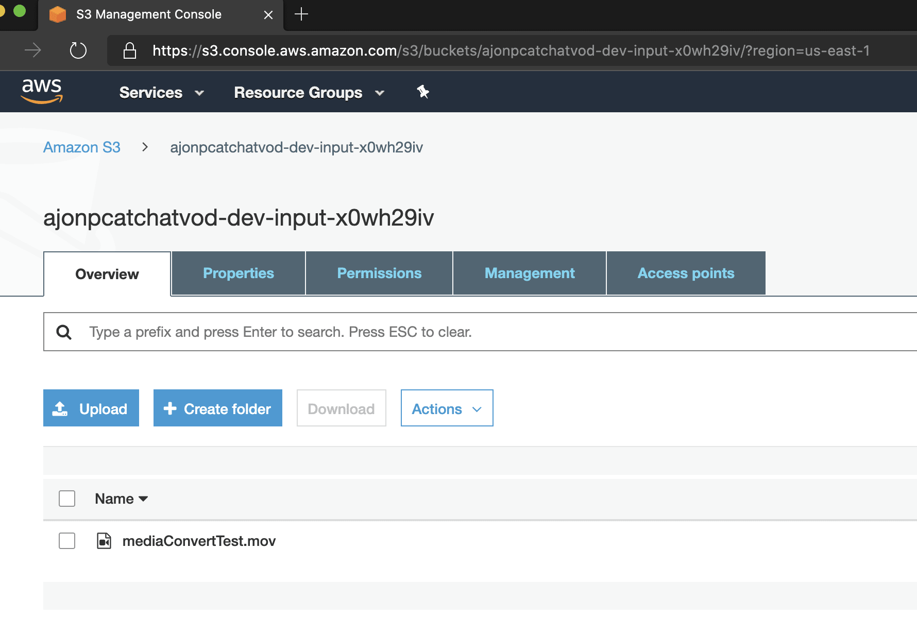This screenshot has height=617, width=917.
Task: Click the pin shortcut icon in navbar
Action: tap(423, 92)
